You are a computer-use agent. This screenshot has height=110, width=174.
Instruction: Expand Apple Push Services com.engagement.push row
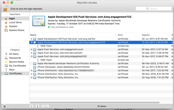coord(32,49)
